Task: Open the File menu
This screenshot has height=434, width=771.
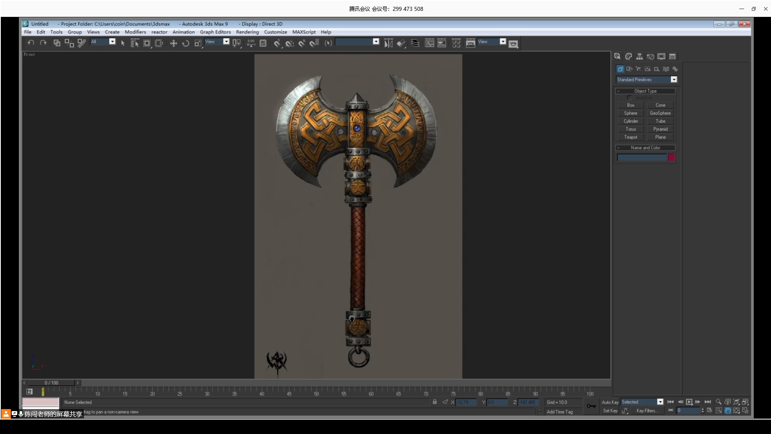Action: [x=28, y=32]
